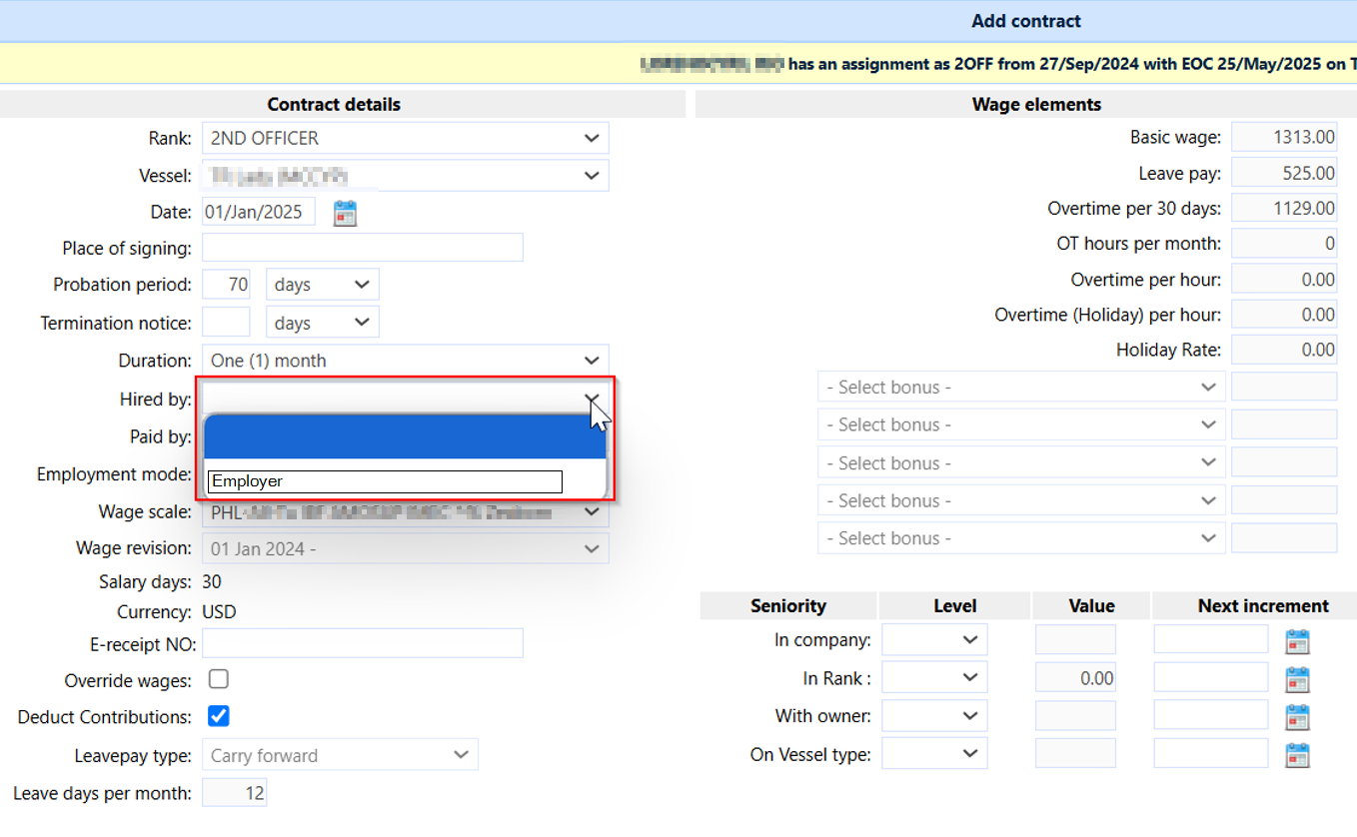Expand the Rank dropdown showing 2ND OFFICER

[405, 139]
